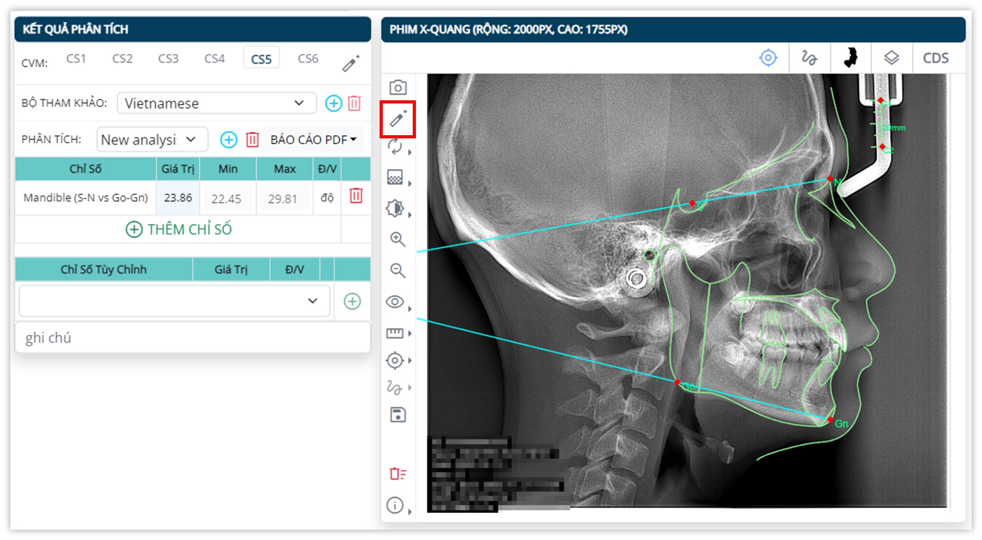Viewport: 982px width, 540px height.
Task: Click the red delete list icon
Action: click(398, 474)
